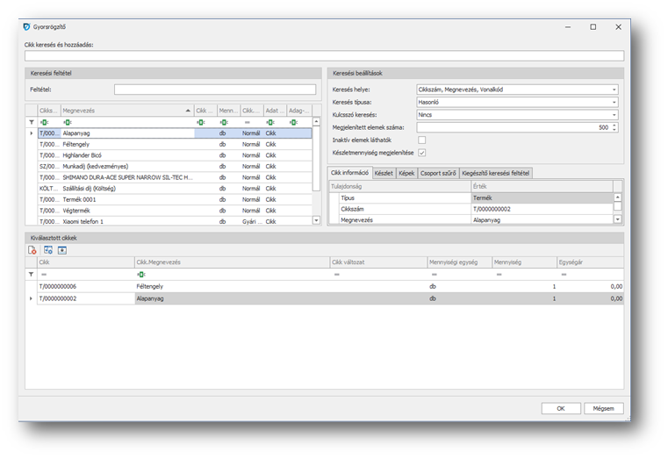Enable the Inaktív elemek láthatók checkbox
The height and width of the screenshot is (459, 668).
[422, 140]
